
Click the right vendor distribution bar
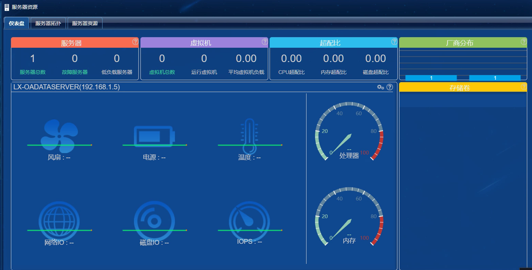pyautogui.click(x=495, y=78)
